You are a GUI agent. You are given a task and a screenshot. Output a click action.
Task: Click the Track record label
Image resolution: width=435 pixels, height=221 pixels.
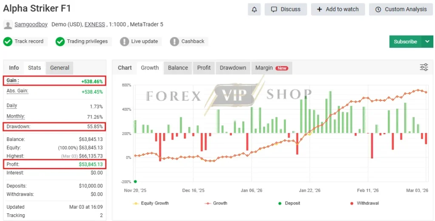[29, 41]
